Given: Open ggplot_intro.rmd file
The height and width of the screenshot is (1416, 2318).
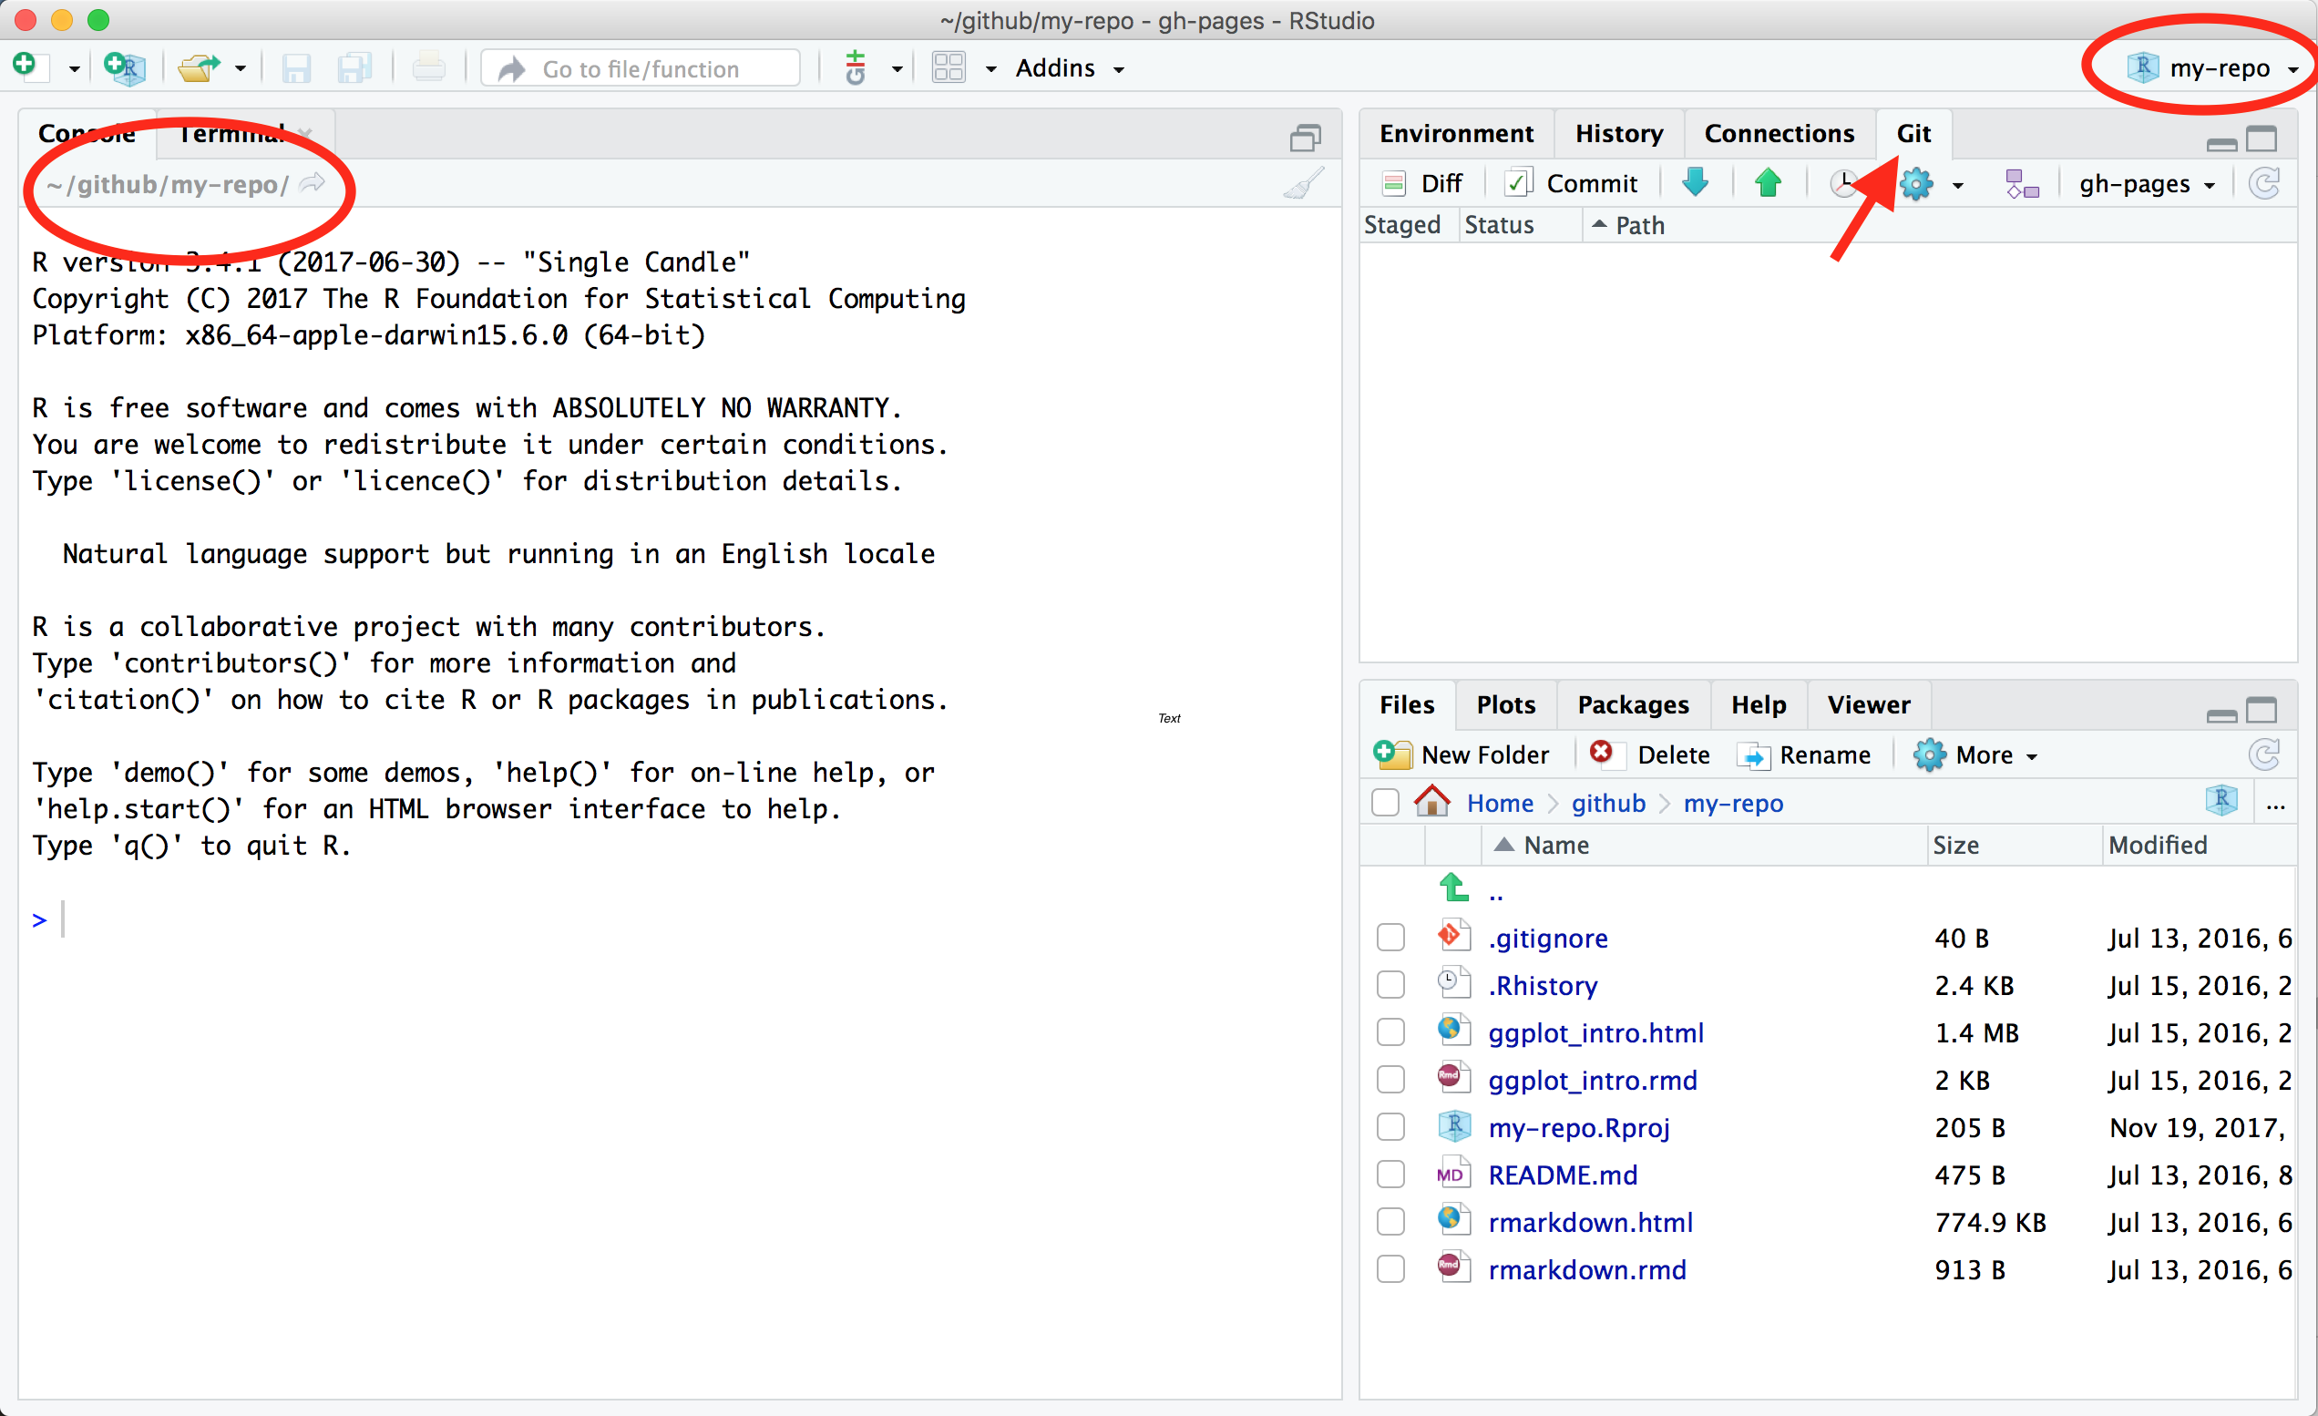Looking at the screenshot, I should tap(1586, 1080).
